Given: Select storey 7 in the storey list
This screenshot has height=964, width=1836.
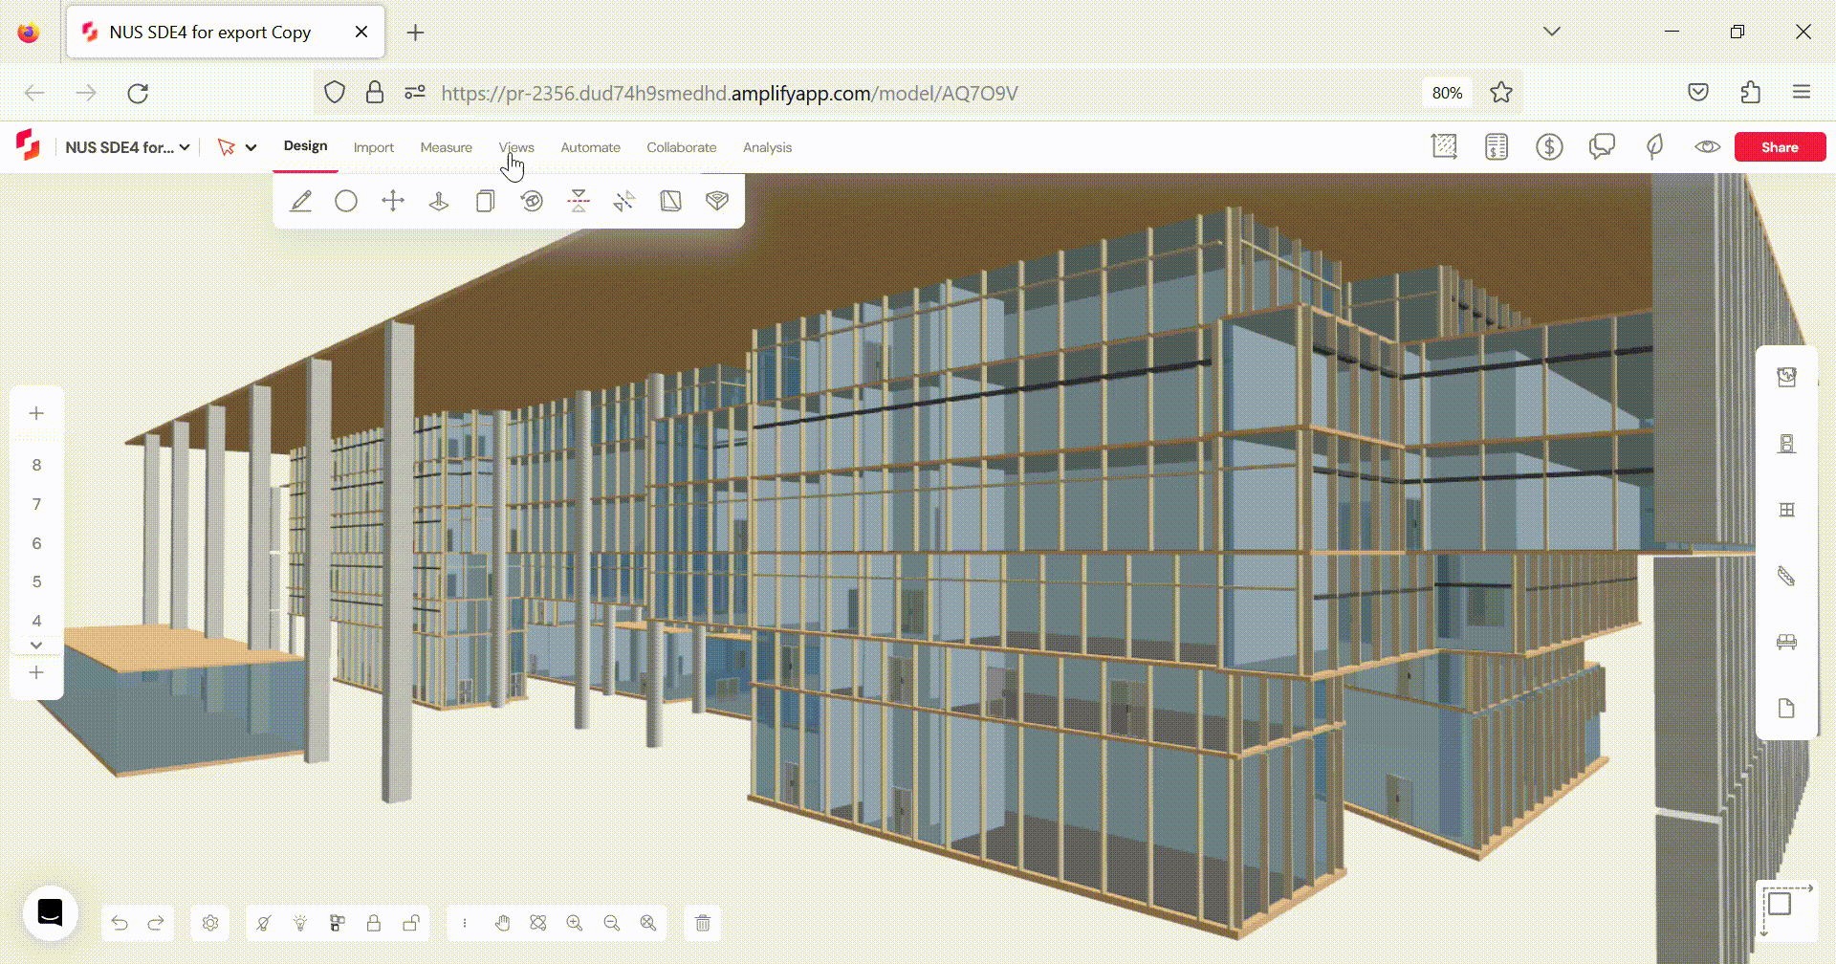Looking at the screenshot, I should click(x=36, y=504).
